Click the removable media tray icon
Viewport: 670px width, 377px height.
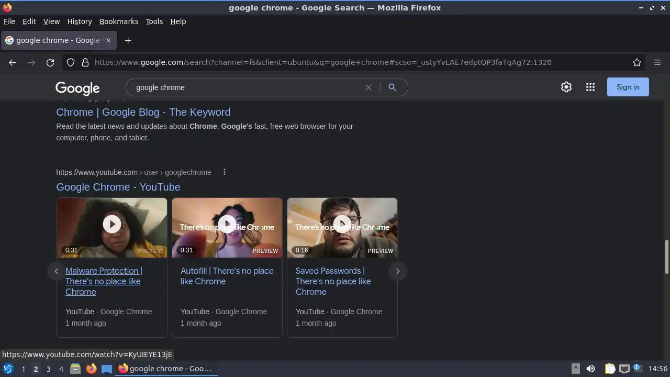(x=575, y=369)
